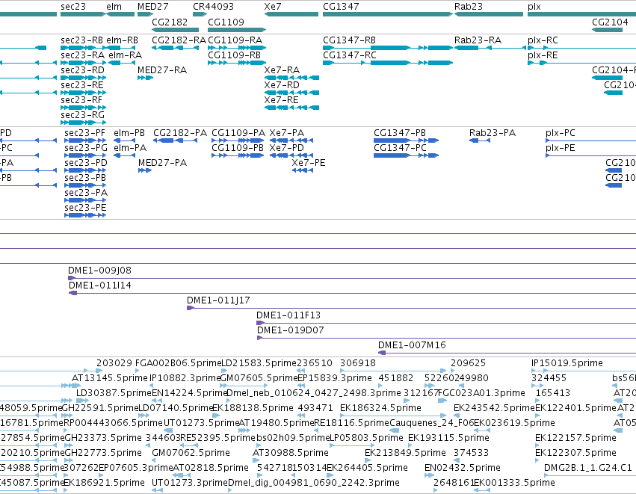Select the CR44093 gene arrow
Viewport: 636px width, 494px height.
pos(200,14)
